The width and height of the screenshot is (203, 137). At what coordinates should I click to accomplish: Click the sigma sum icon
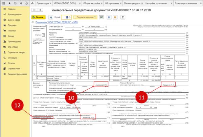coord(123,17)
